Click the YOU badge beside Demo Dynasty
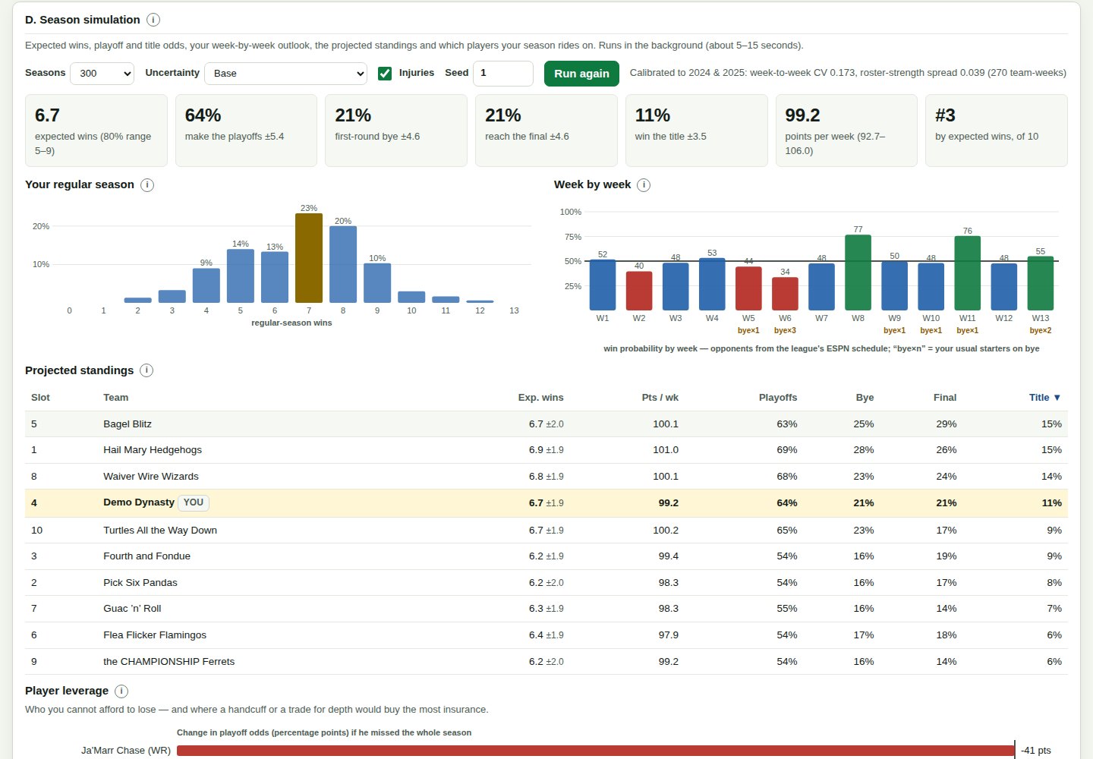1093x759 pixels. tap(194, 502)
